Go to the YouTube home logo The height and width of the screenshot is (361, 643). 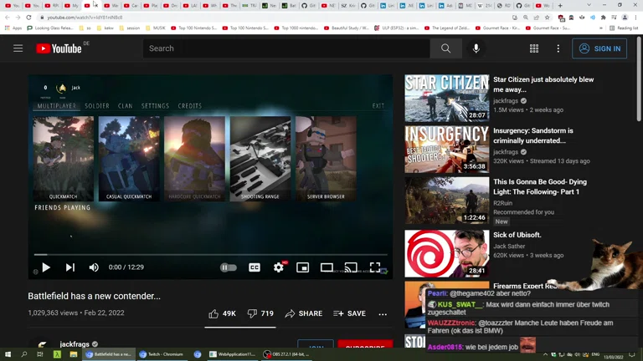tap(59, 48)
